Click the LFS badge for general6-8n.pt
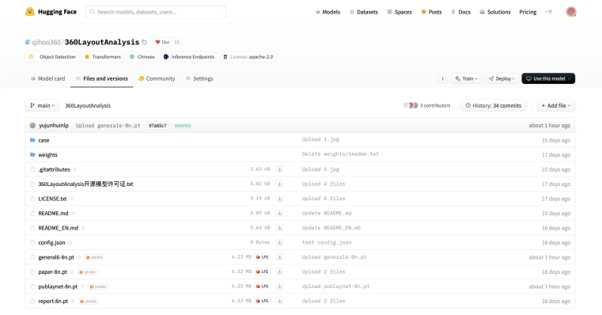 (262, 257)
